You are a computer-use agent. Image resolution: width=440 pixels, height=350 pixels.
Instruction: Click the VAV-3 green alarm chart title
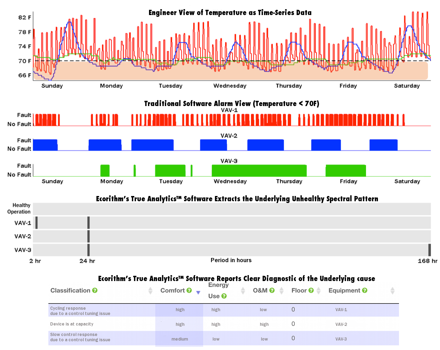229,161
